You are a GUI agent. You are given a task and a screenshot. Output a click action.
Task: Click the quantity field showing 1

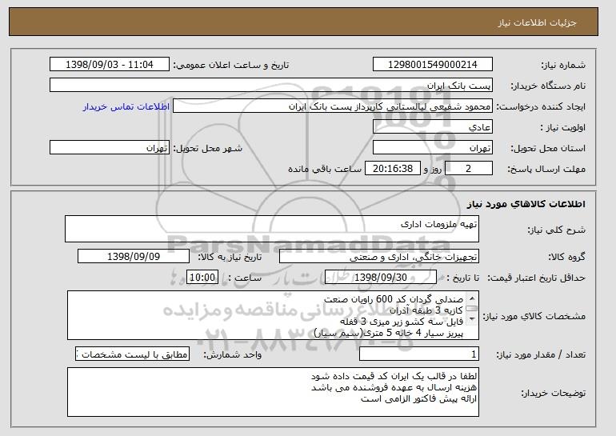[419, 354]
